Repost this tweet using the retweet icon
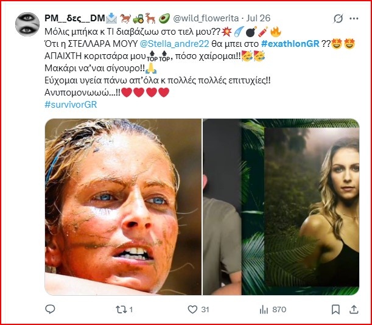Screen dimensions: 372x325 coord(120,310)
